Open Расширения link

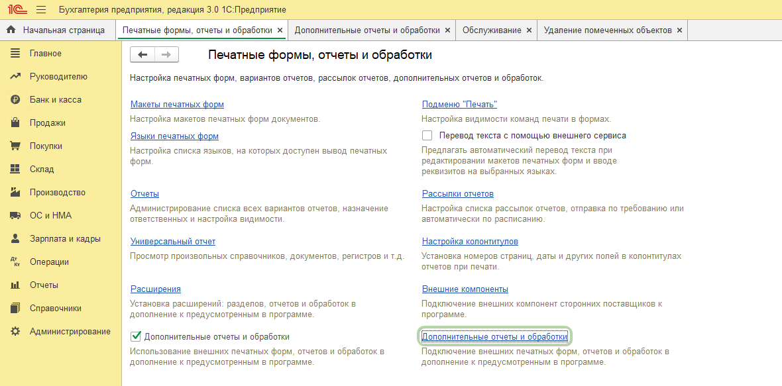(156, 289)
